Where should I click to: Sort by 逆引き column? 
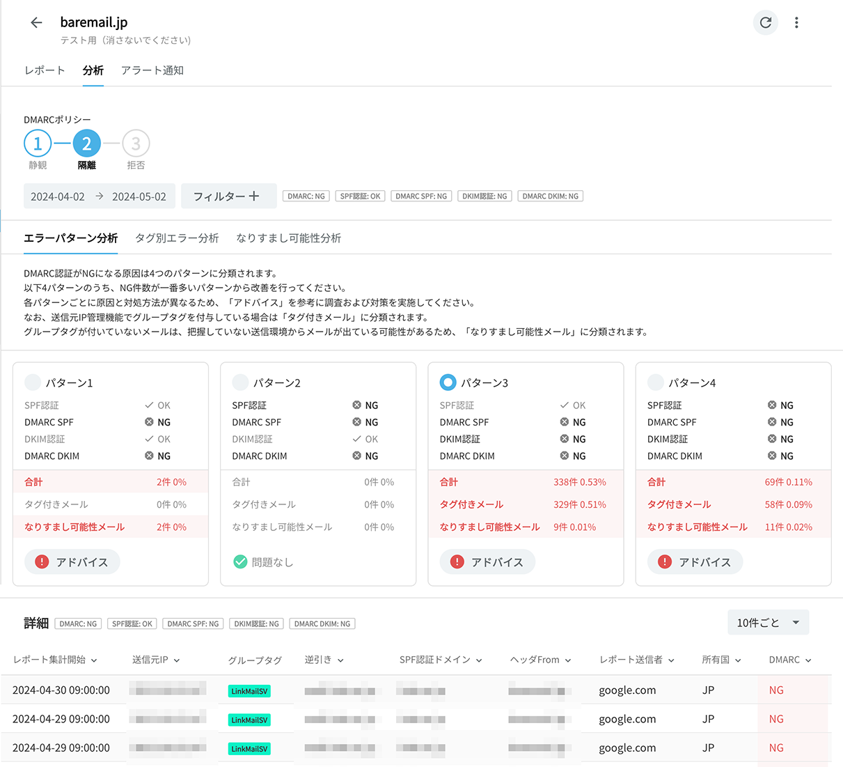(x=324, y=660)
